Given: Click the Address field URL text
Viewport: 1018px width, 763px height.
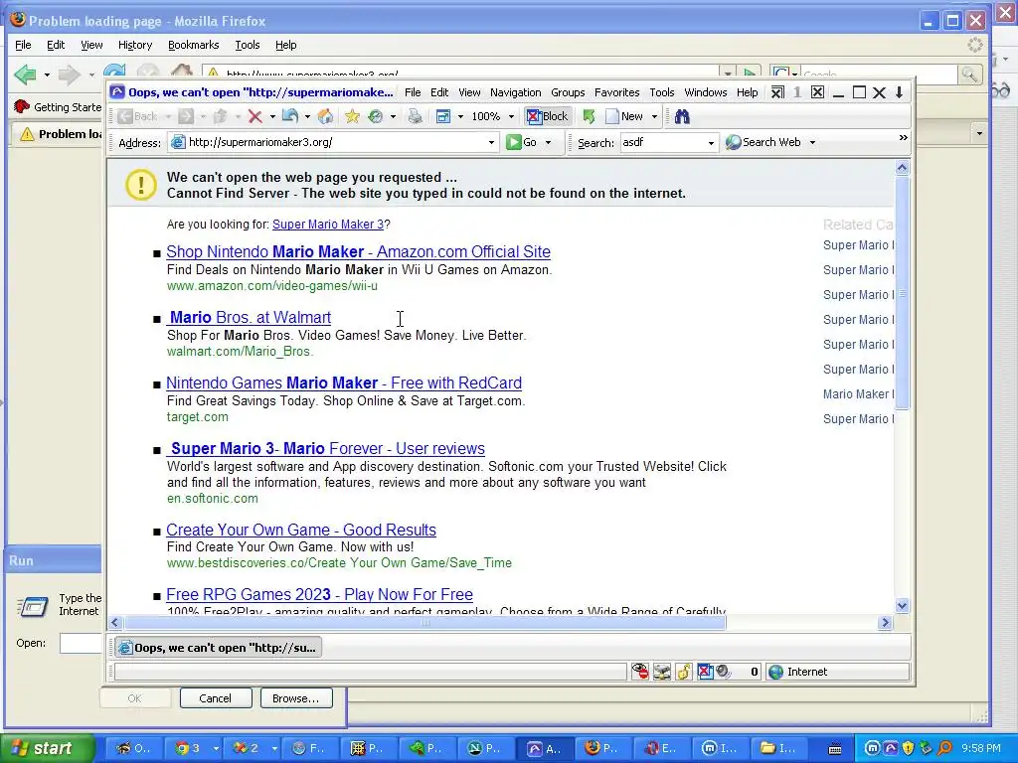Looking at the screenshot, I should coord(260,143).
